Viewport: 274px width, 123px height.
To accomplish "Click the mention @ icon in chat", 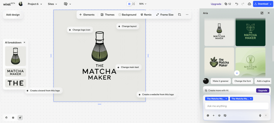I will click(x=208, y=115).
